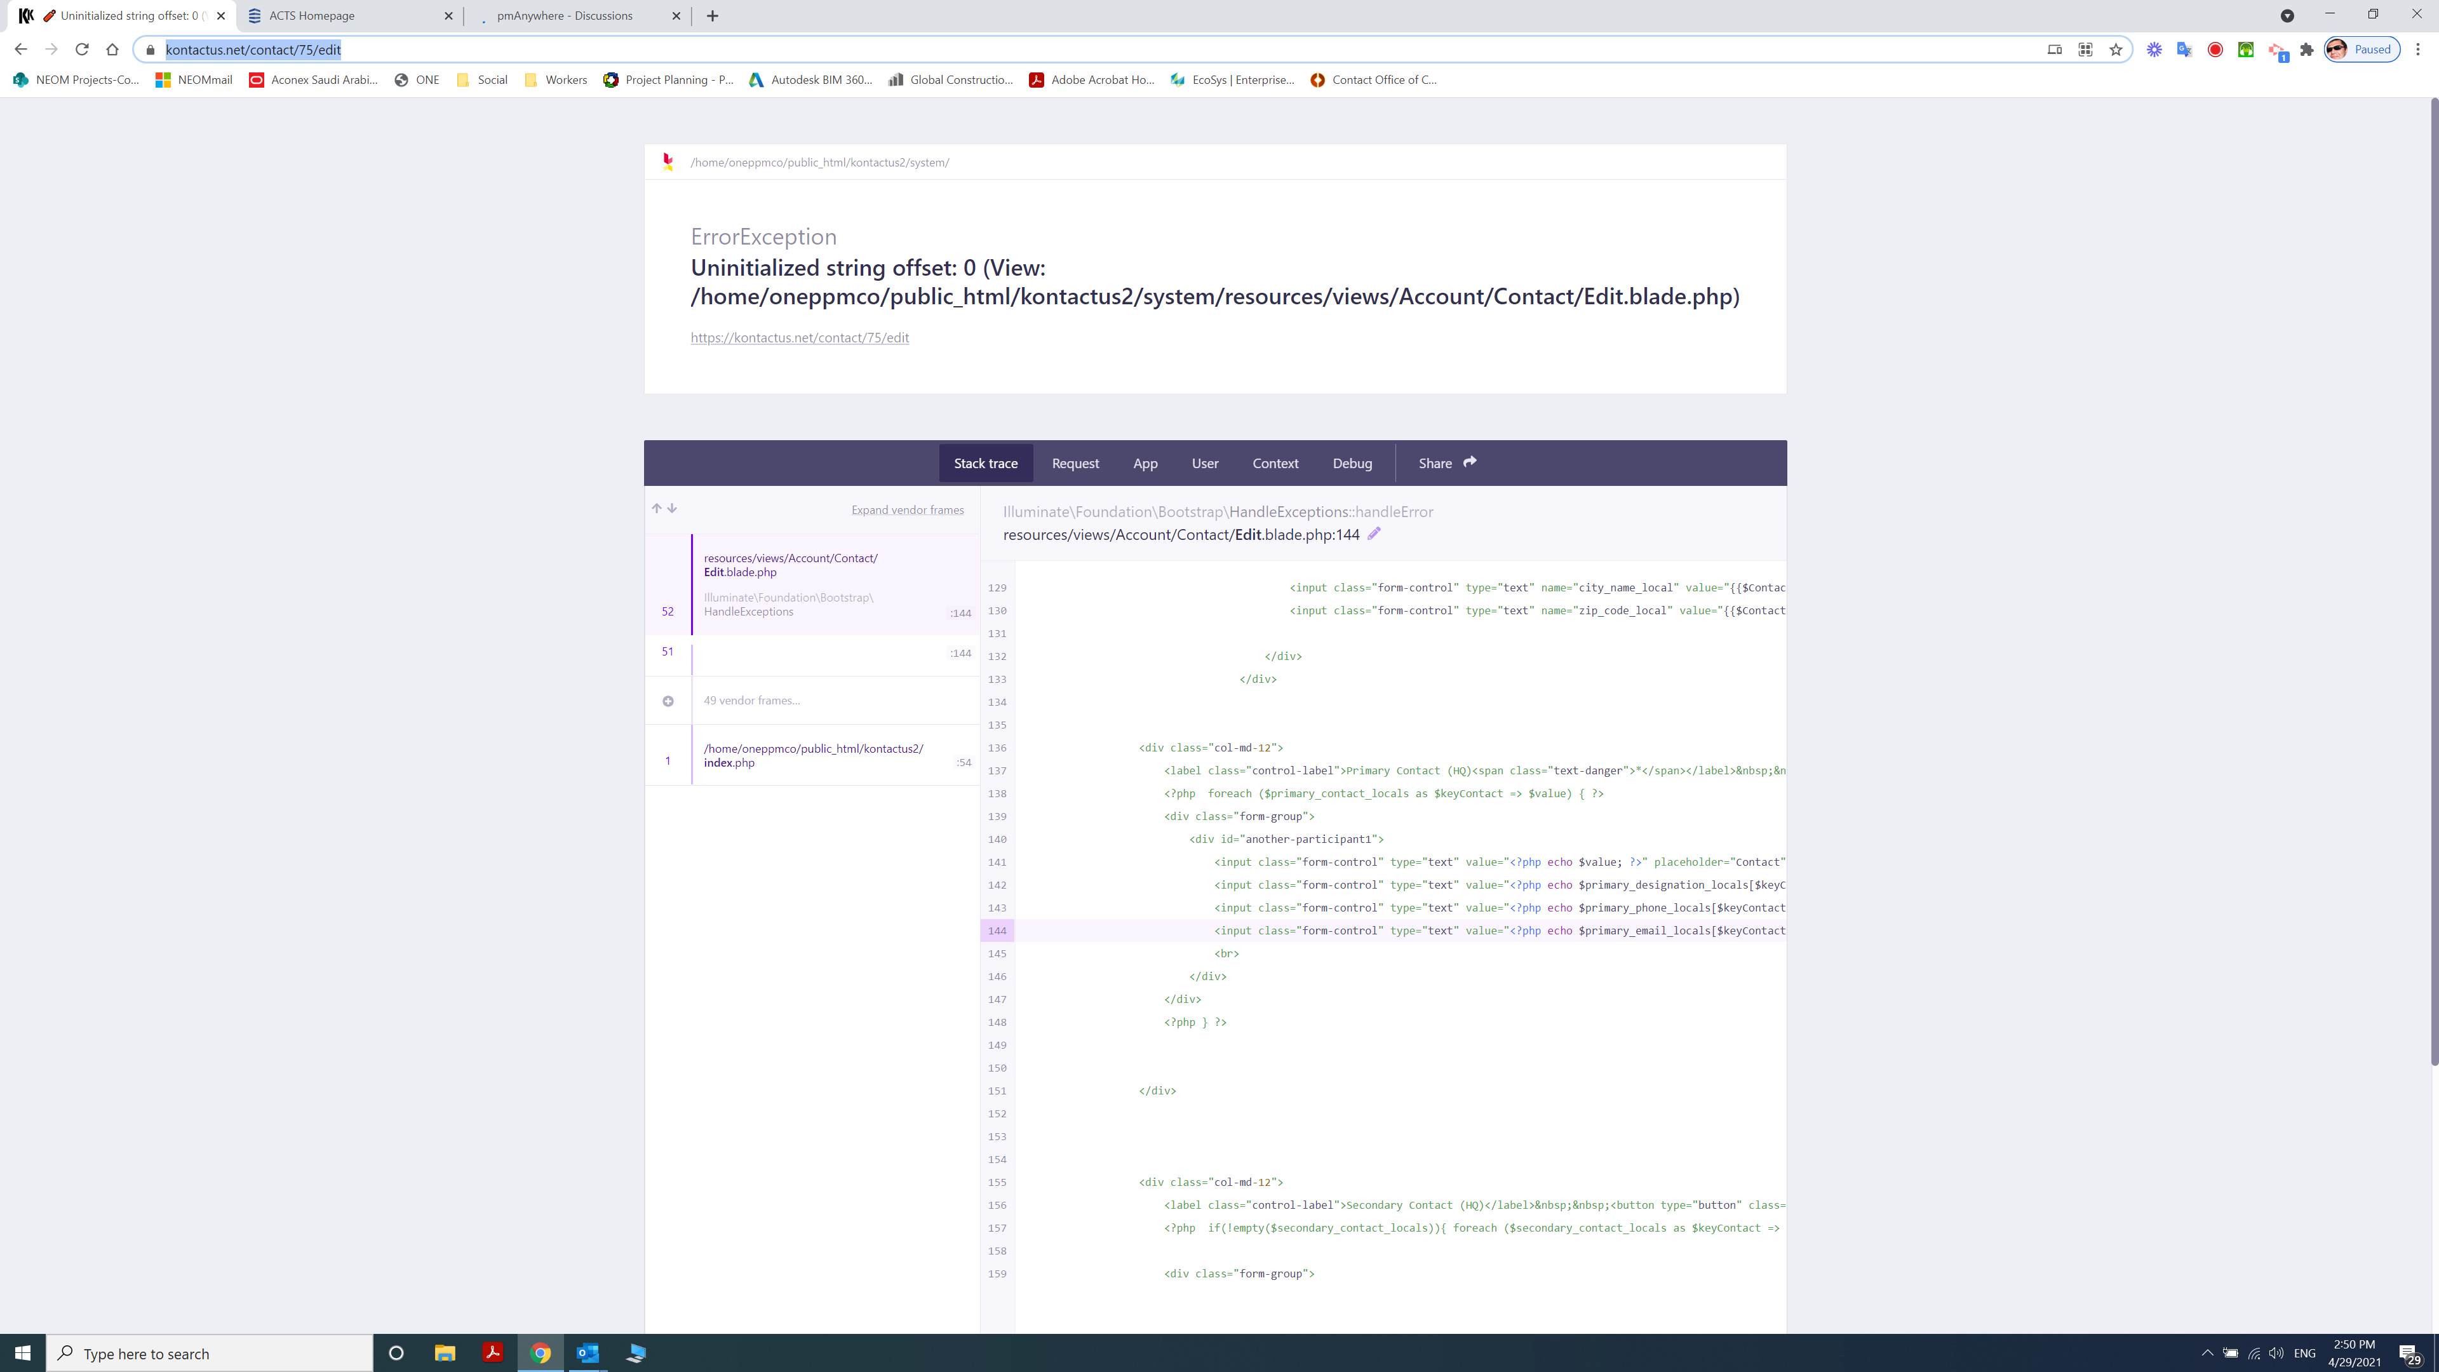Bookmark this page with star icon
This screenshot has width=2439, height=1372.
[x=2115, y=50]
